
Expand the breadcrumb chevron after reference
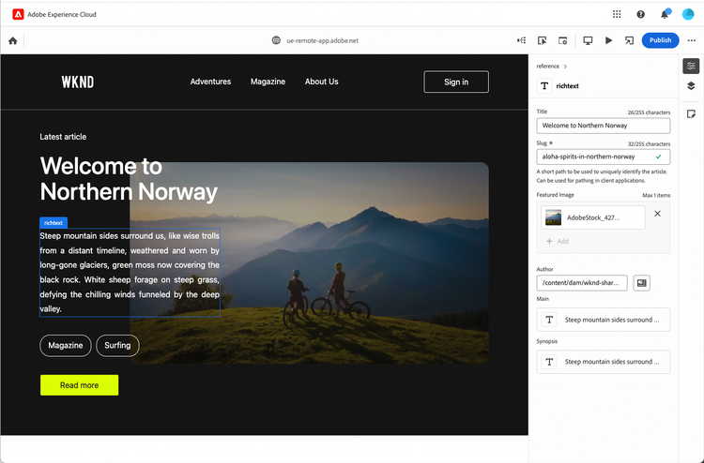point(565,67)
